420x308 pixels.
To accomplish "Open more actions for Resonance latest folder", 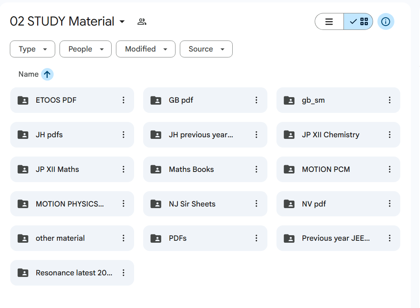I will pos(123,273).
